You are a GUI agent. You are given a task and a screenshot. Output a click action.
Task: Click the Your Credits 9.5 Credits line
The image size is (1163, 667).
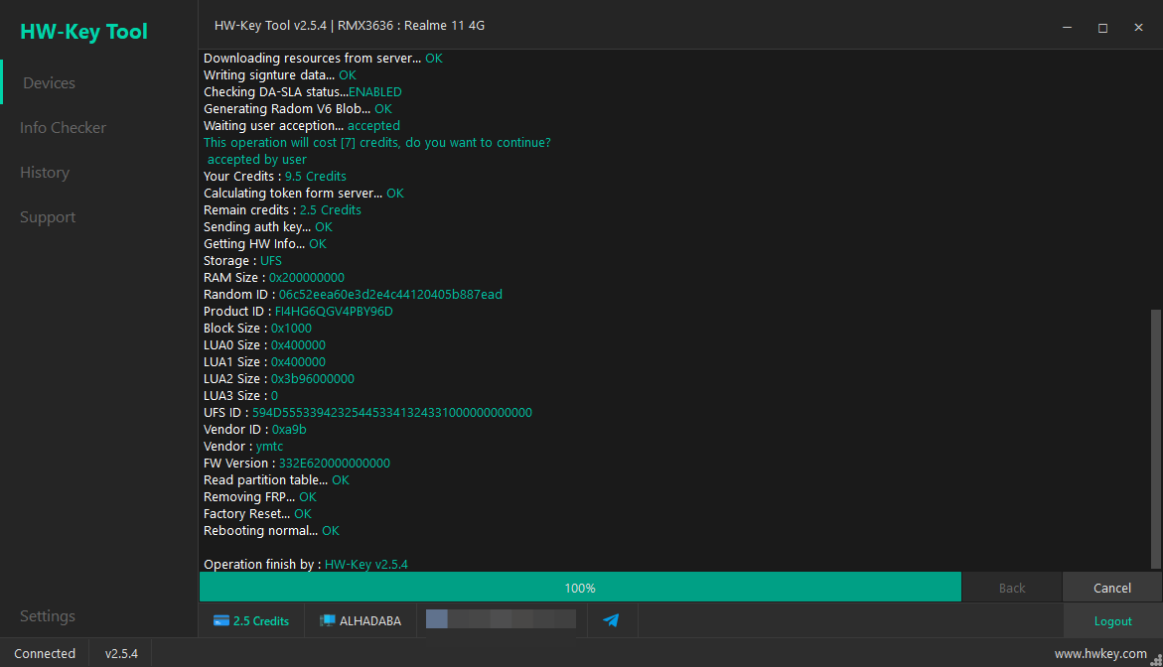pyautogui.click(x=275, y=177)
